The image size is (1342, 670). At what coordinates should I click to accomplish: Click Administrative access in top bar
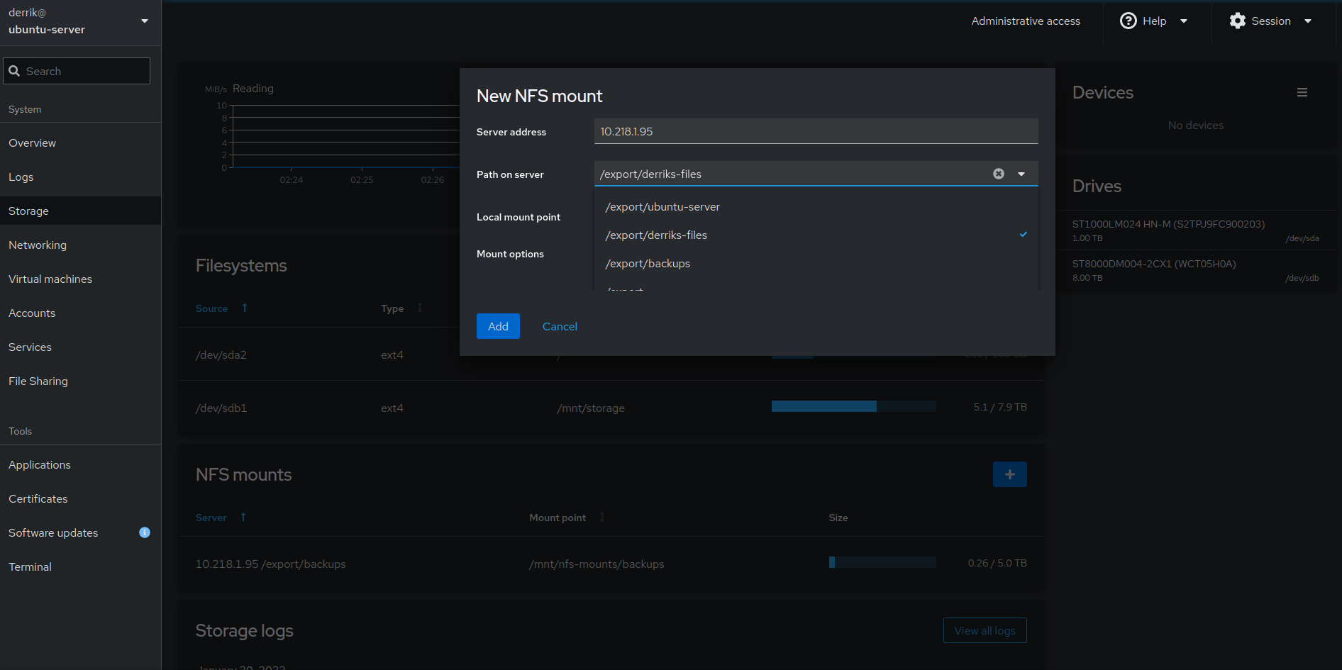(1026, 21)
